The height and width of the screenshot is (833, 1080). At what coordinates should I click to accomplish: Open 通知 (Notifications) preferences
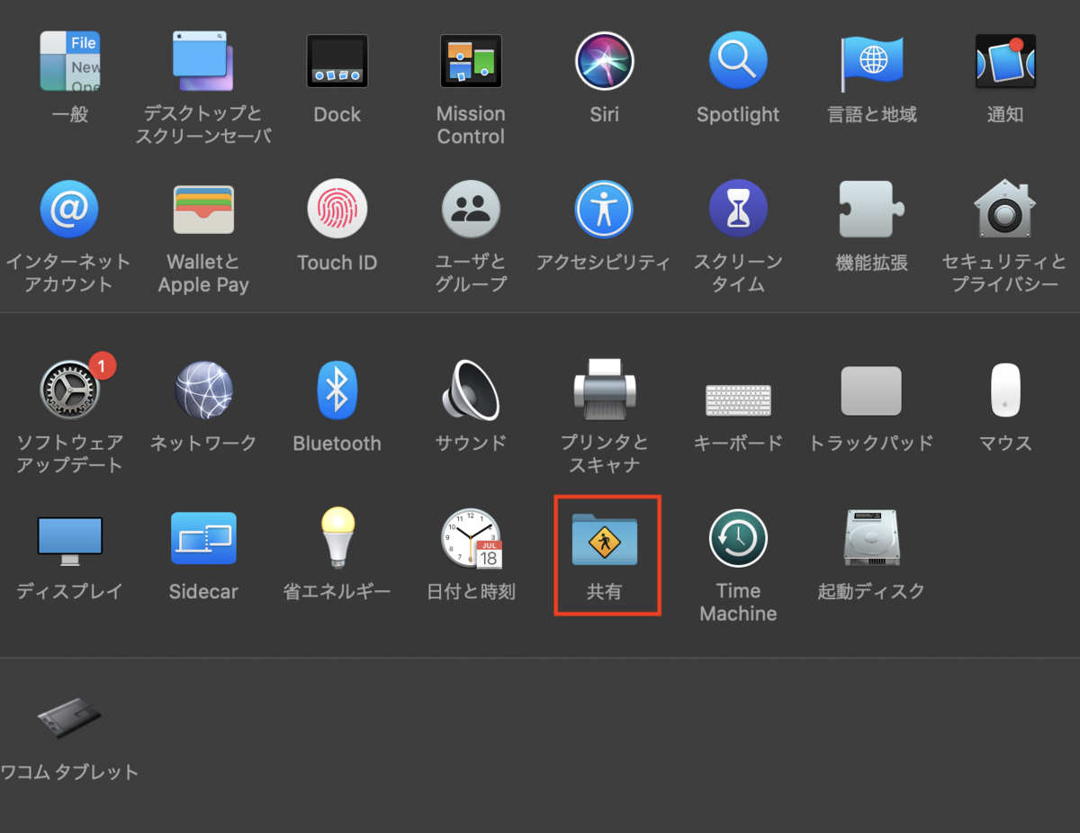tap(1005, 61)
